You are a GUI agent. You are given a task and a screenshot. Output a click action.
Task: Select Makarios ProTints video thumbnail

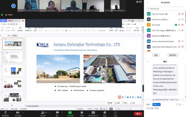point(28,6)
